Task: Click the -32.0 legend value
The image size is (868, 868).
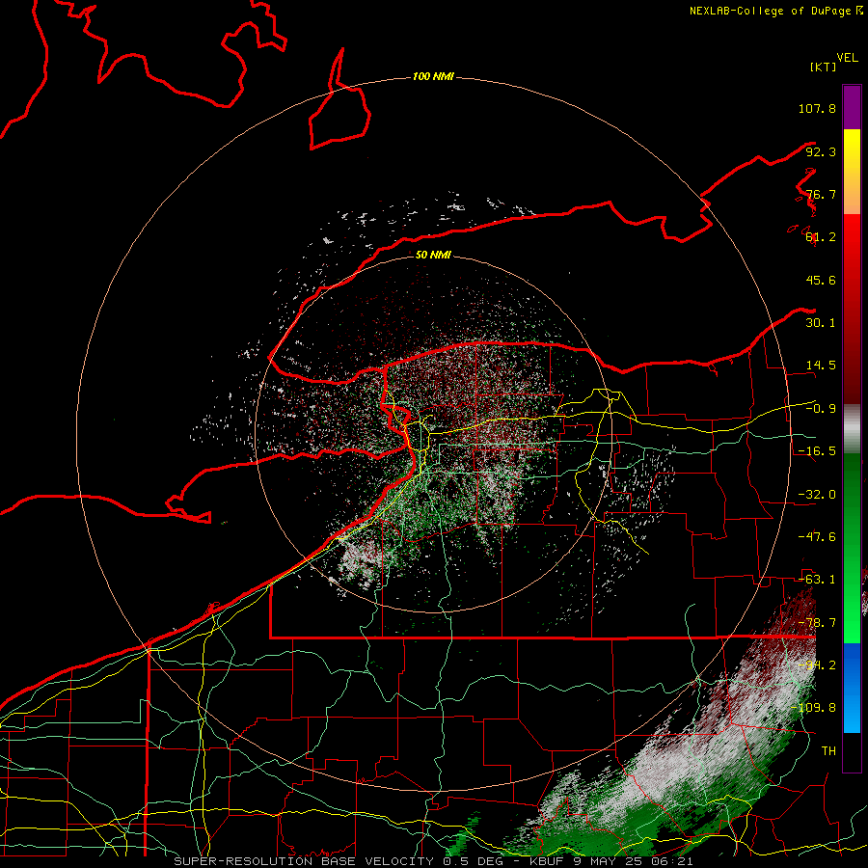Action: pos(817,495)
